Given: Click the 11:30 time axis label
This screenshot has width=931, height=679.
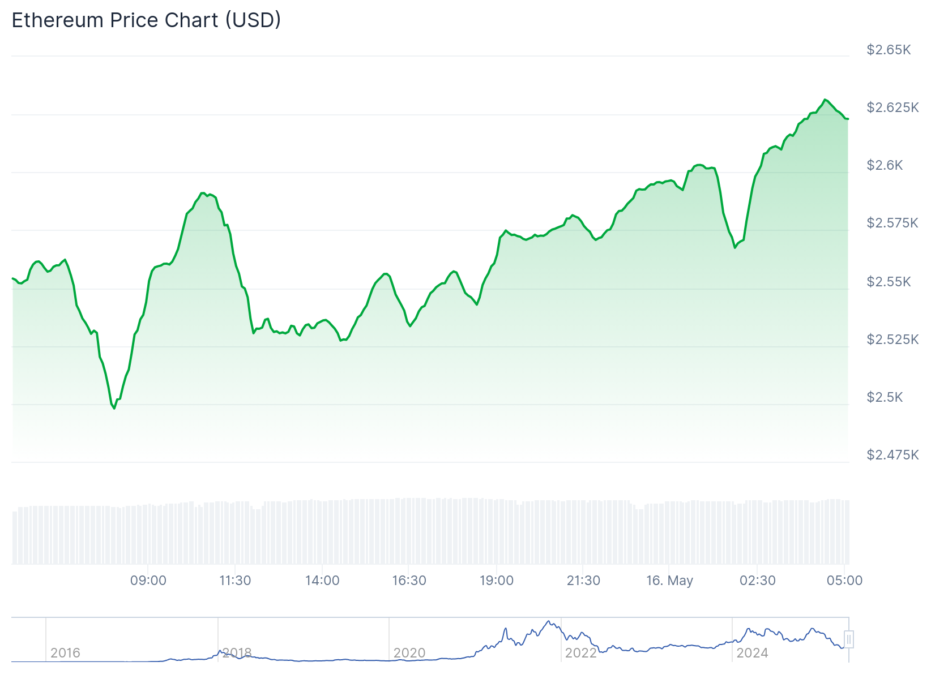Looking at the screenshot, I should pyautogui.click(x=235, y=581).
